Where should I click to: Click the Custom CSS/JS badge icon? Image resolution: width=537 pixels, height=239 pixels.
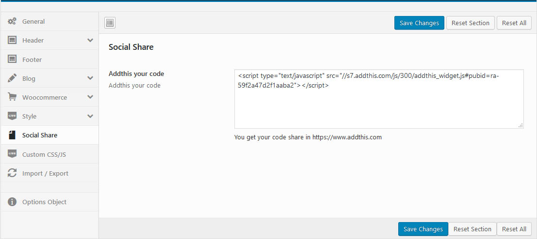point(13,154)
